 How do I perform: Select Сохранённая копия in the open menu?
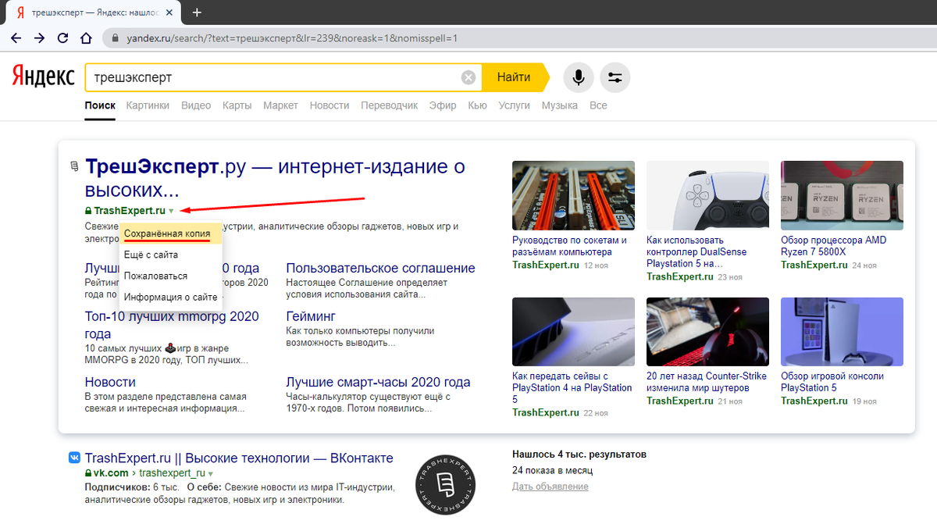coord(167,233)
